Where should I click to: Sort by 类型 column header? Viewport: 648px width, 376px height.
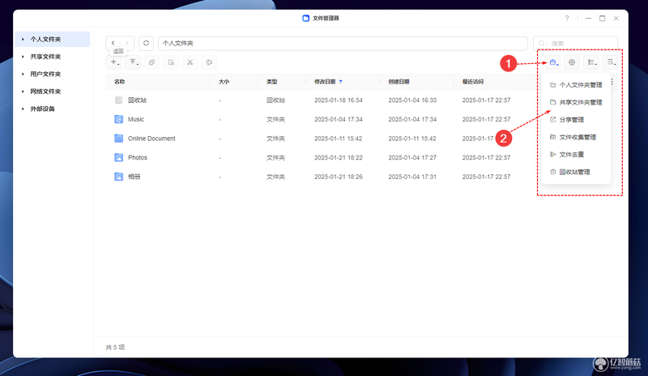272,82
